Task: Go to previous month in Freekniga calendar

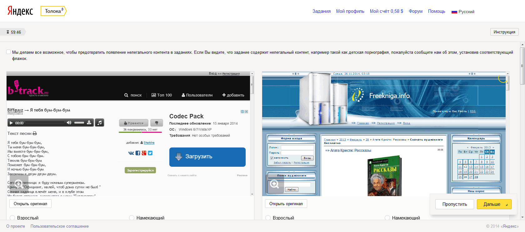Action: pyautogui.click(x=468, y=147)
